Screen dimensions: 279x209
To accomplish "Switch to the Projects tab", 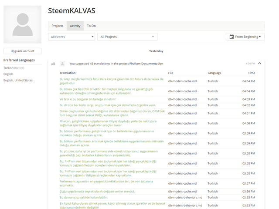I will click(58, 26).
